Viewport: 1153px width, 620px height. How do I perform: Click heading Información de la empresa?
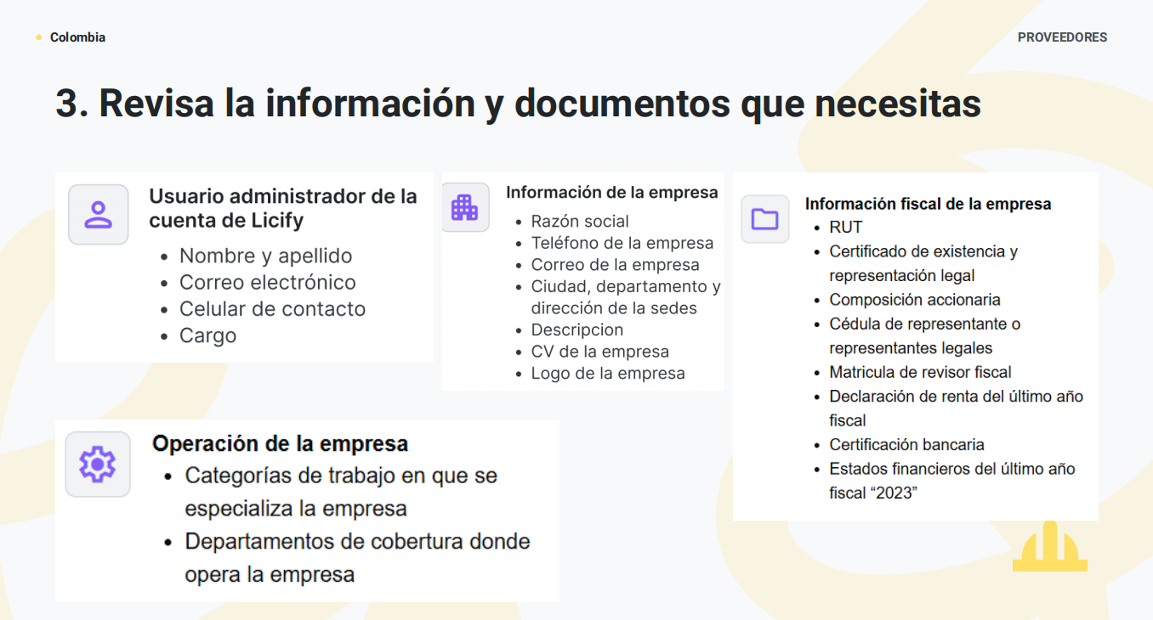[612, 193]
